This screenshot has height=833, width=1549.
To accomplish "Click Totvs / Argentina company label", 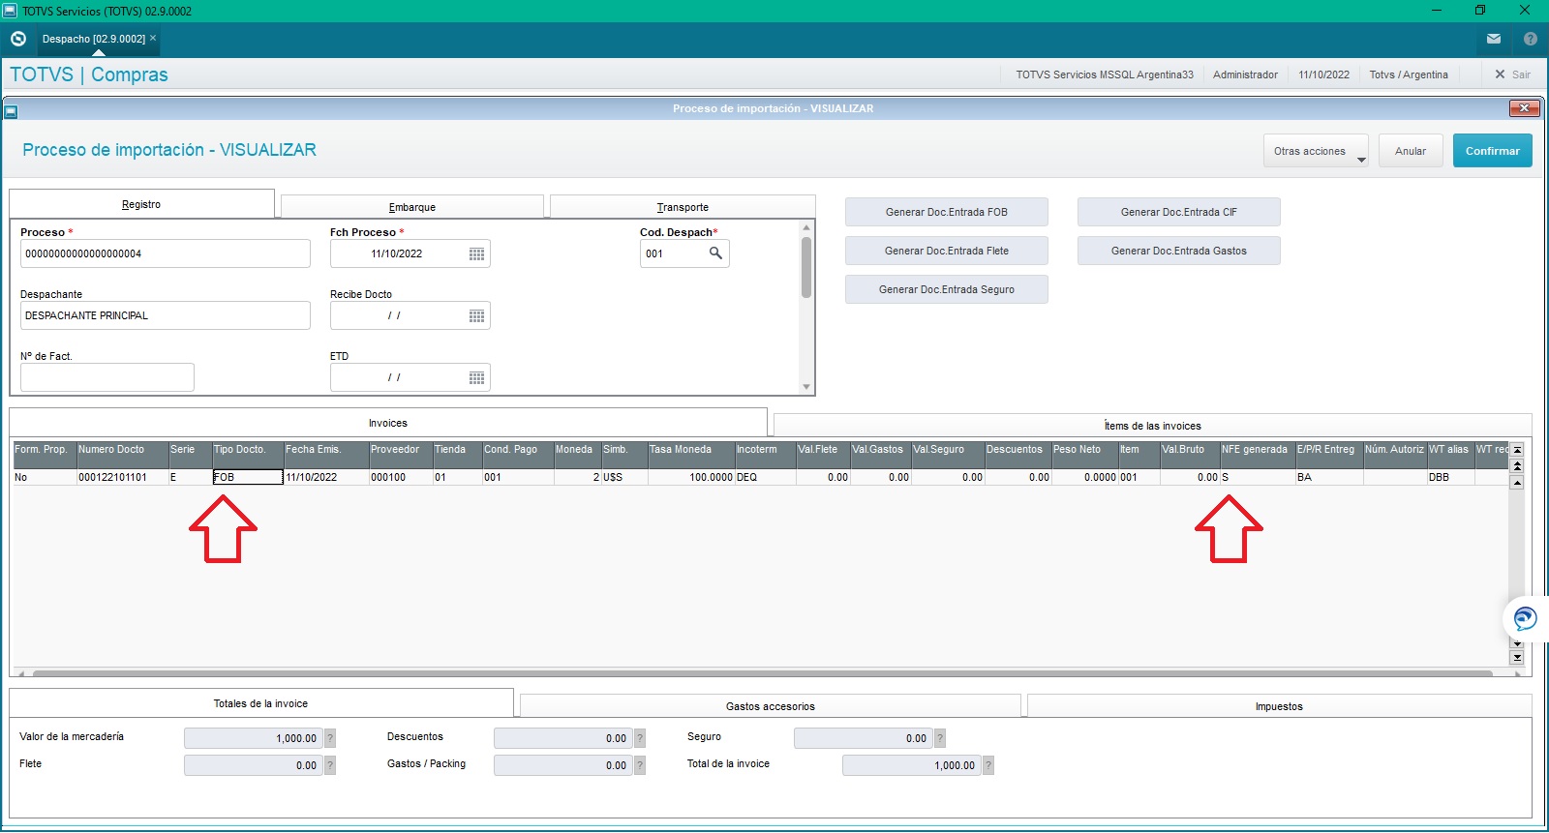I will click(x=1409, y=74).
